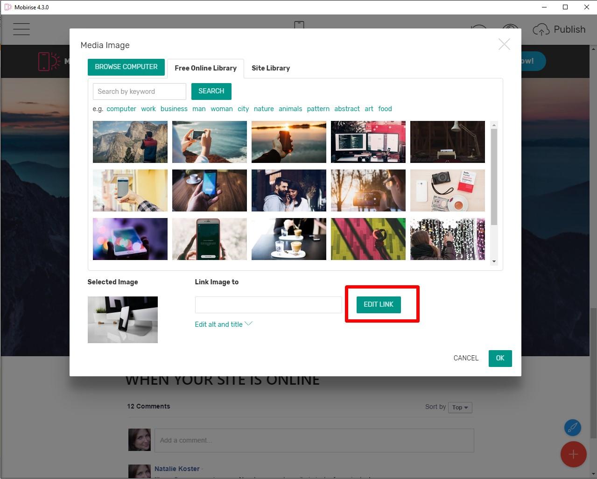597x479 pixels.
Task: Confirm with the OK button
Action: coord(500,358)
